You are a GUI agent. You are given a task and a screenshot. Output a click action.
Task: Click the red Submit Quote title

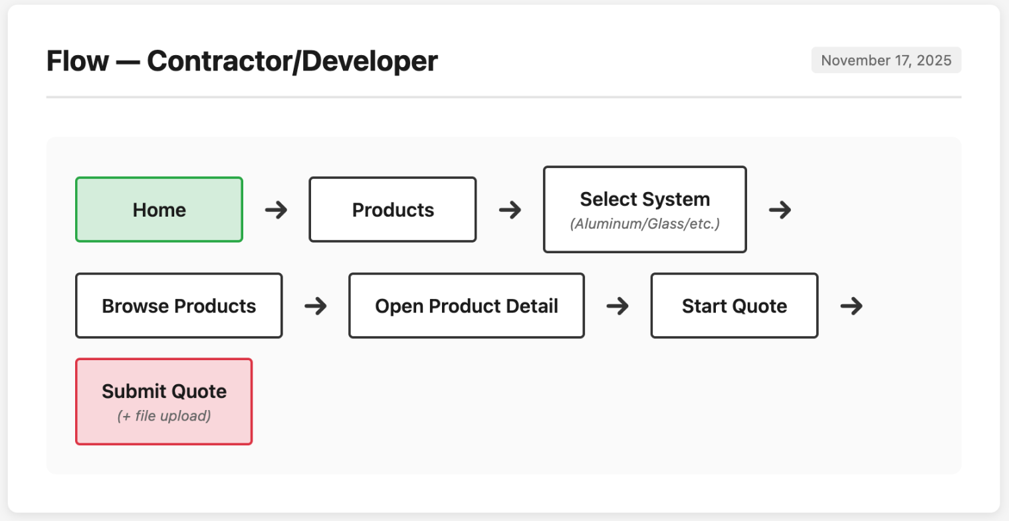[164, 391]
